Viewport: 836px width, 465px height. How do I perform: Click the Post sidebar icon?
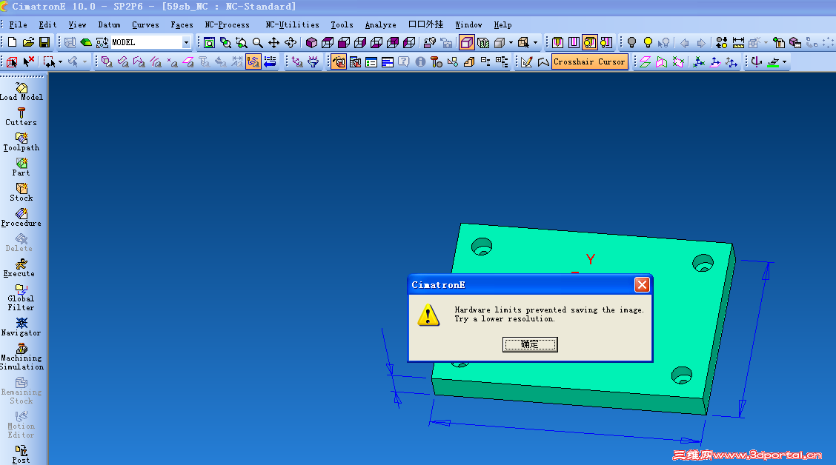coord(21,455)
